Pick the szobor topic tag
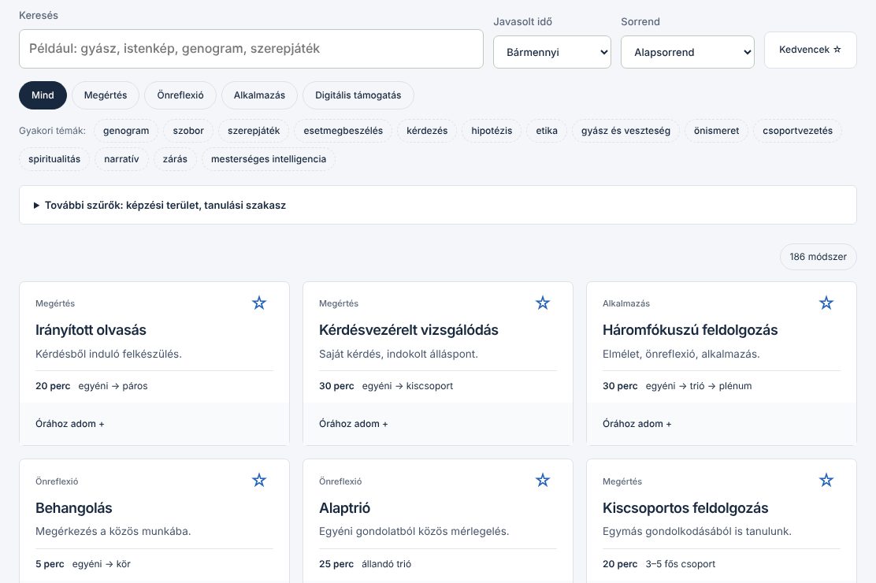This screenshot has height=583, width=876. pos(188,131)
